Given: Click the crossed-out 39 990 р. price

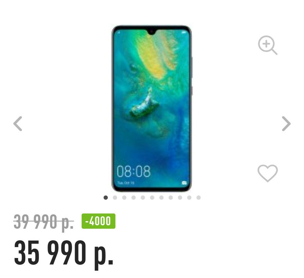Looking at the screenshot, I should coord(44,222).
